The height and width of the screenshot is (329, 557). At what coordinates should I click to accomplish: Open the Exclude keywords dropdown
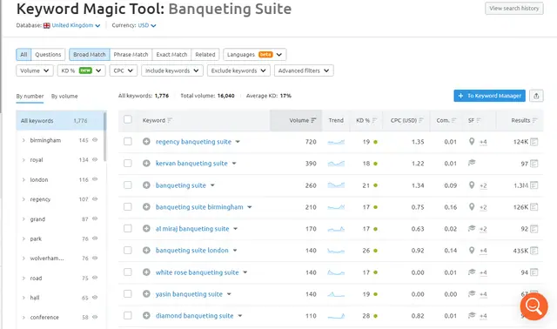pyautogui.click(x=238, y=70)
